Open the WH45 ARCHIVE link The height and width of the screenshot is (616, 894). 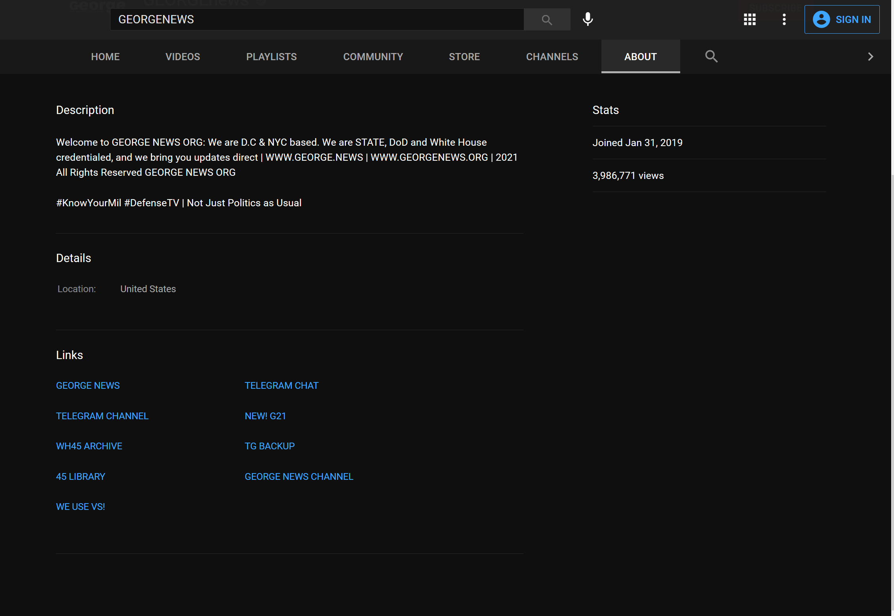(89, 446)
